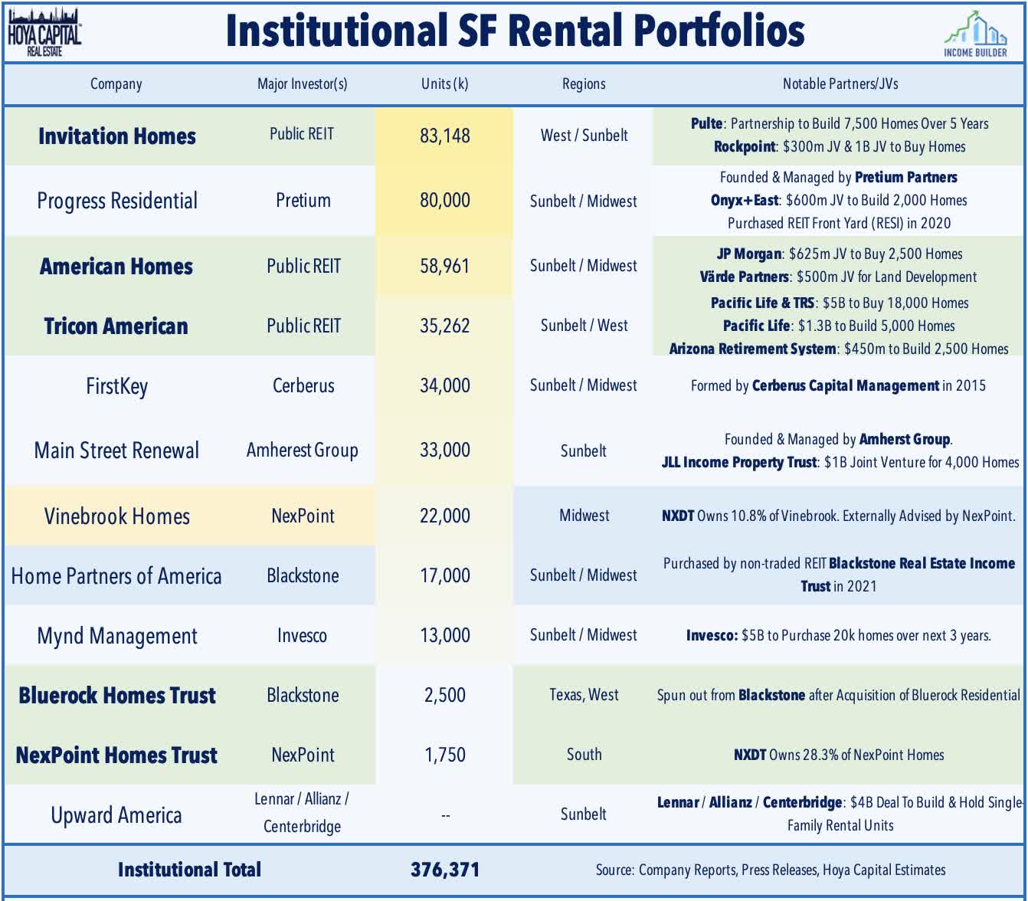1028x901 pixels.
Task: Click the 'Mynd Management' company name
Action: click(x=117, y=636)
